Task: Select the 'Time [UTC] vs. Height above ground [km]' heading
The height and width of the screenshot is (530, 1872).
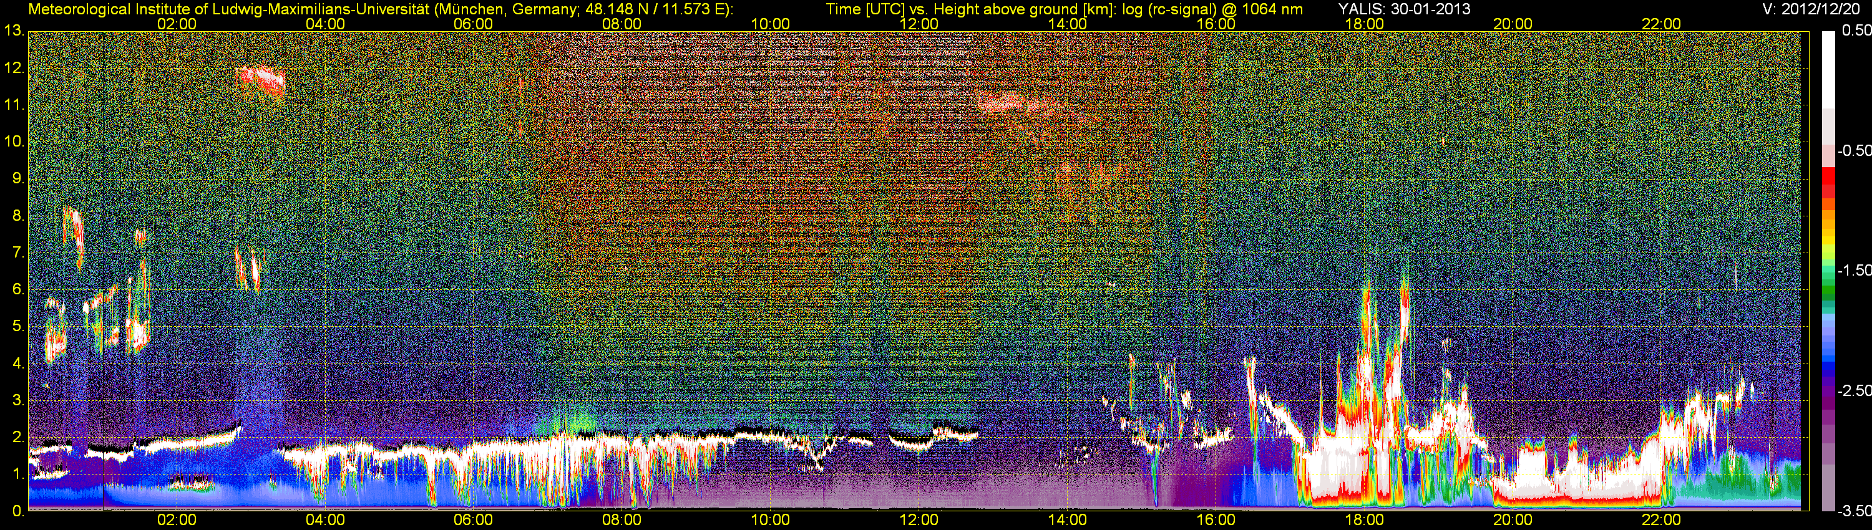Action: [x=968, y=9]
